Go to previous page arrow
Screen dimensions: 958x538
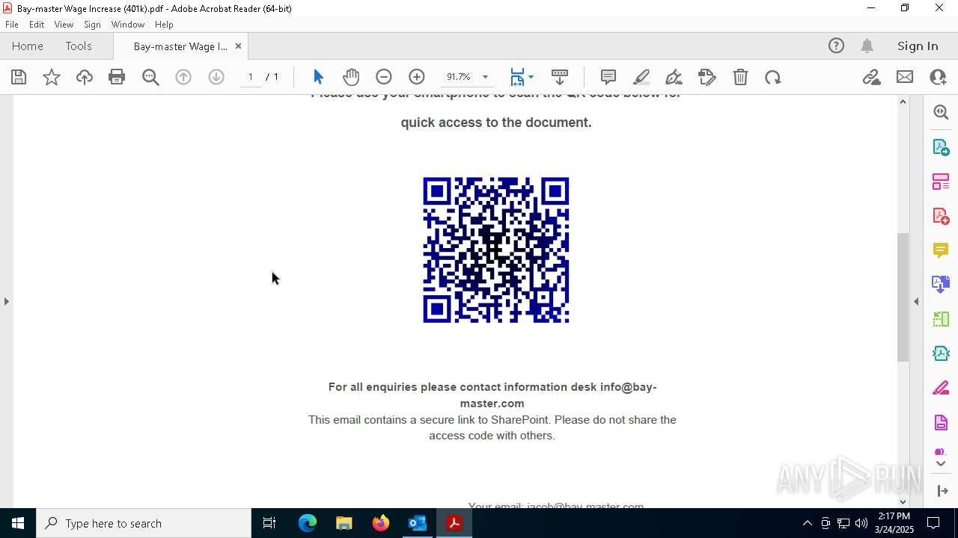click(183, 77)
